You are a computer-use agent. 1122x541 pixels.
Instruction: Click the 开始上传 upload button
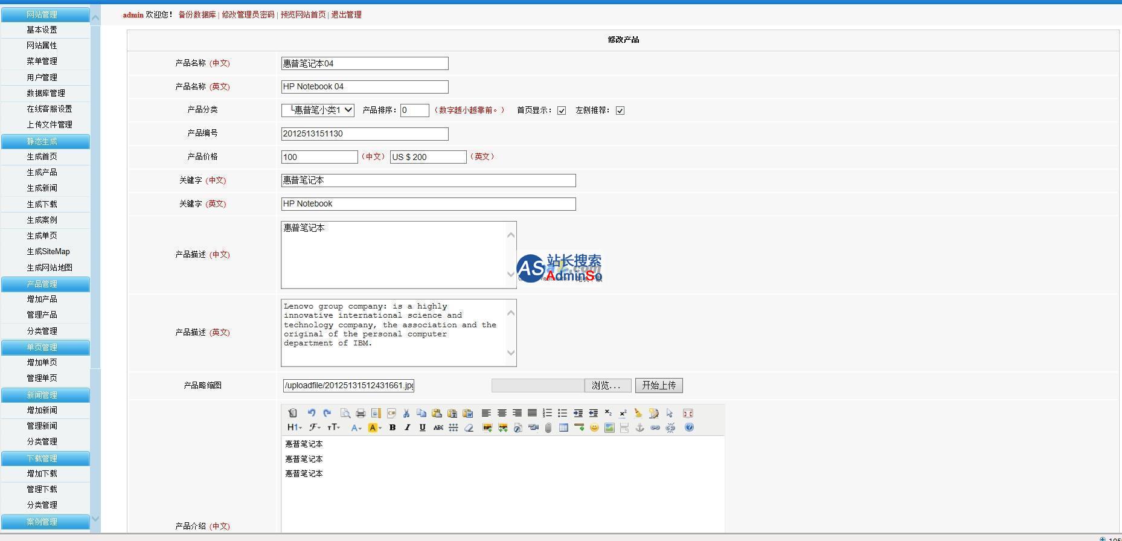click(659, 385)
